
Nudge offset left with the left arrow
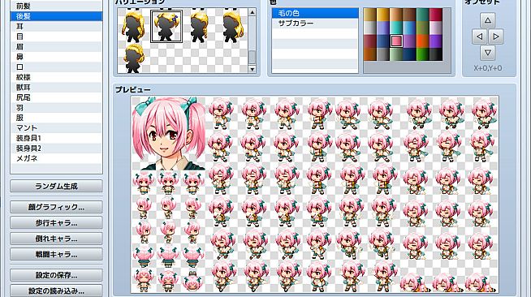click(480, 37)
